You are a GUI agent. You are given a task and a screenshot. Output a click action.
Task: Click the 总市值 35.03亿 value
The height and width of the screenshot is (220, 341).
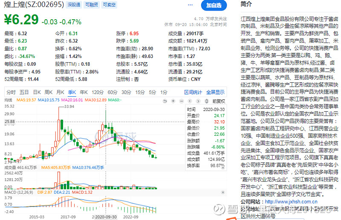coord(185,64)
